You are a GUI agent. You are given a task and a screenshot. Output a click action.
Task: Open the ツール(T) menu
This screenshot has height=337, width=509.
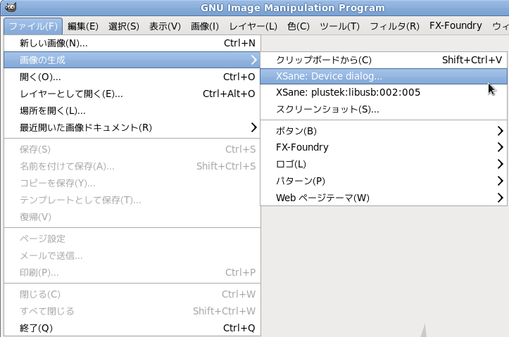click(x=339, y=26)
